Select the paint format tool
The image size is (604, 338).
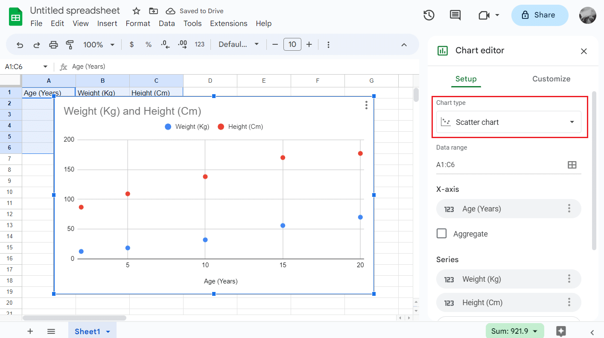[70, 45]
